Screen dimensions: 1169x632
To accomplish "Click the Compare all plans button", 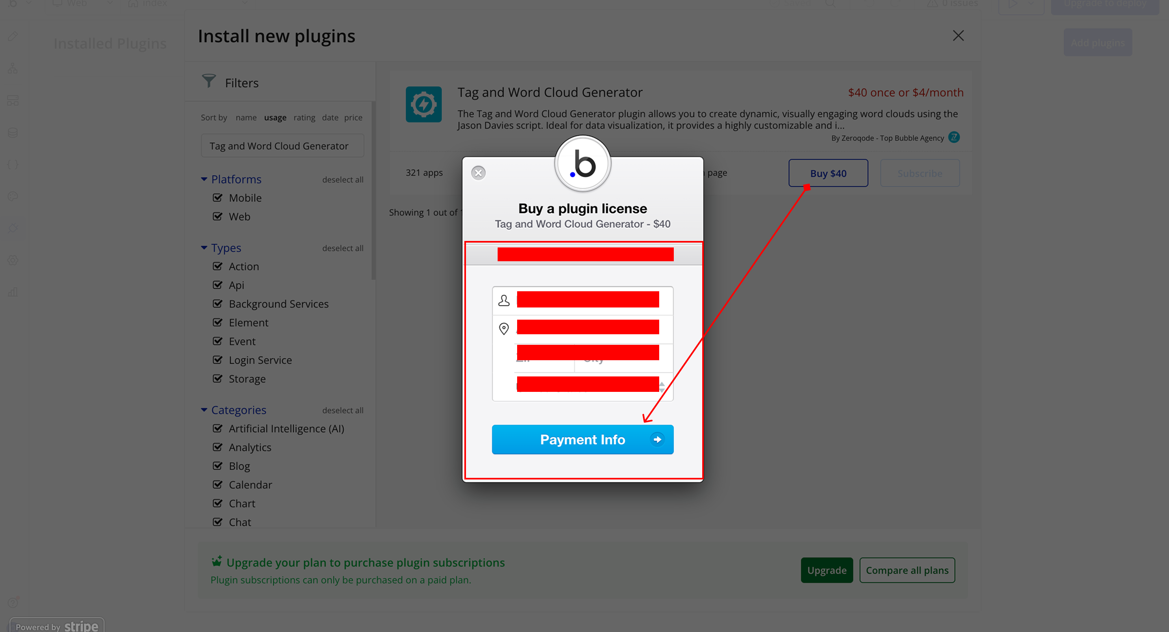I will coord(907,570).
